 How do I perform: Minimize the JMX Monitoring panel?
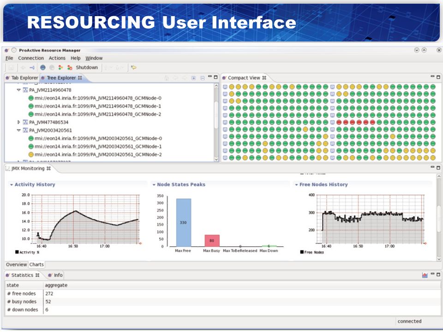[x=432, y=167]
